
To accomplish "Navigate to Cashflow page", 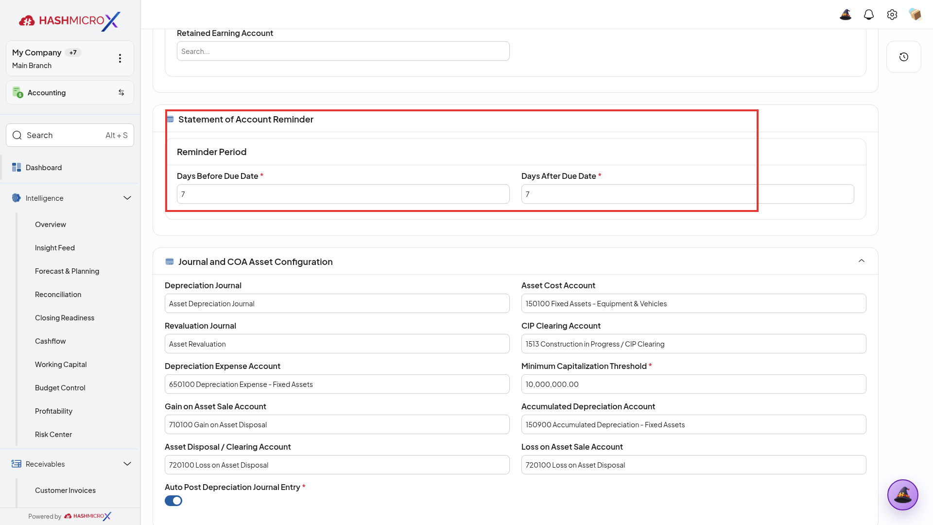I will 51,341.
